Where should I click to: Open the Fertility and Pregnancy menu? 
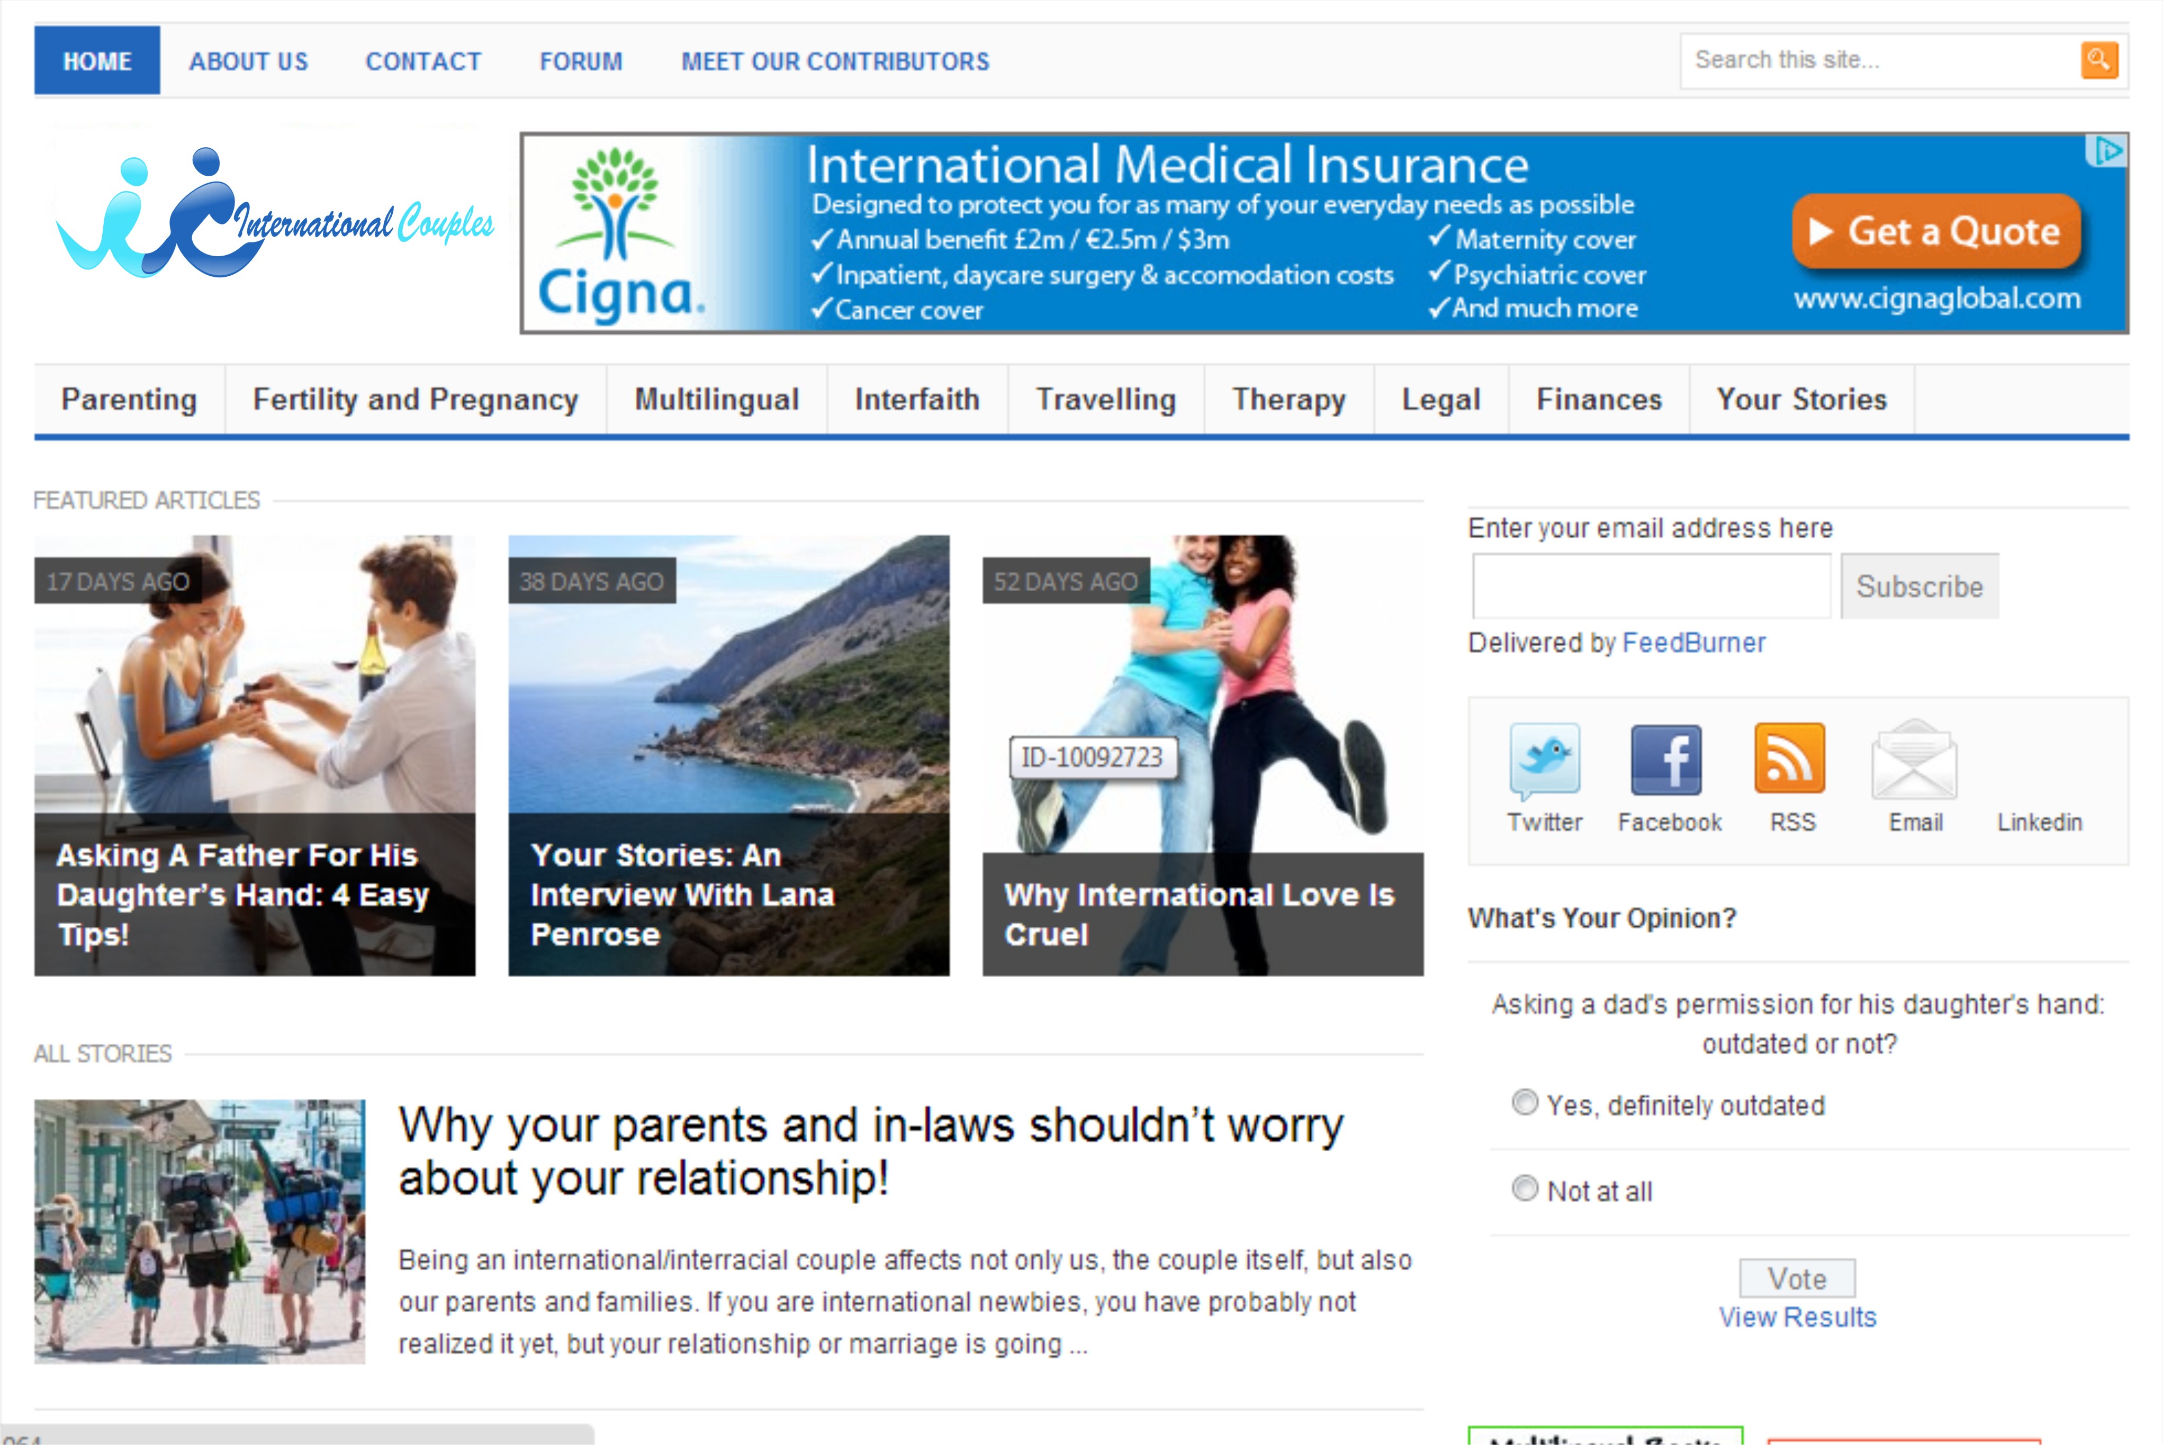point(414,400)
